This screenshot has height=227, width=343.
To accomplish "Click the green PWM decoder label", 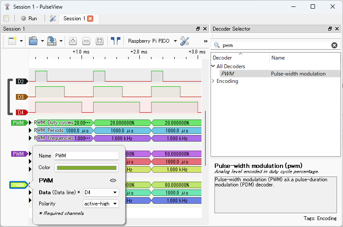I will [19, 123].
